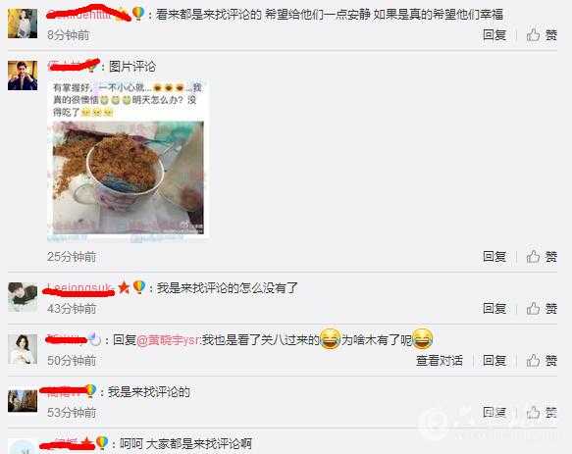This screenshot has width=572, height=454.
Task: Reply to the image comment from 25分钟前
Action: pyautogui.click(x=494, y=256)
